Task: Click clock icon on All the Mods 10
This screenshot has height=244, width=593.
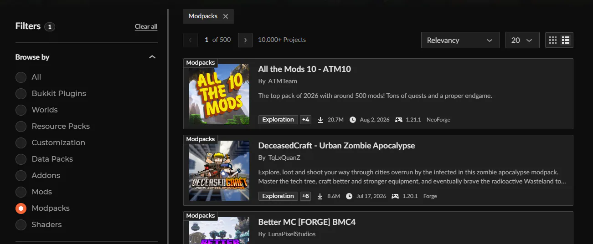Action: (353, 120)
